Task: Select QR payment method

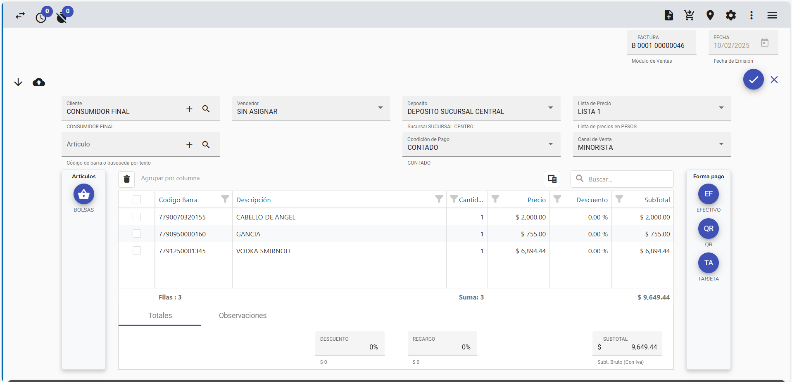Action: click(709, 229)
